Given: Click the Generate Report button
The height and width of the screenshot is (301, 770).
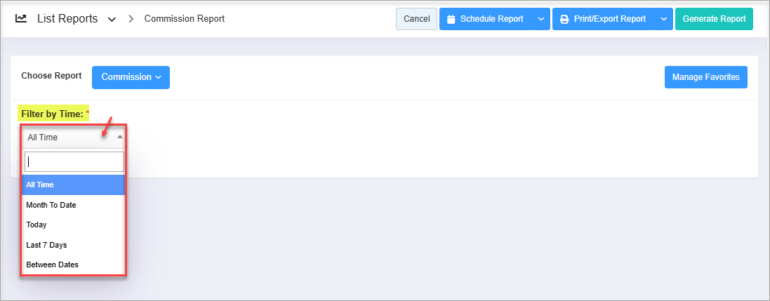Looking at the screenshot, I should pos(714,20).
